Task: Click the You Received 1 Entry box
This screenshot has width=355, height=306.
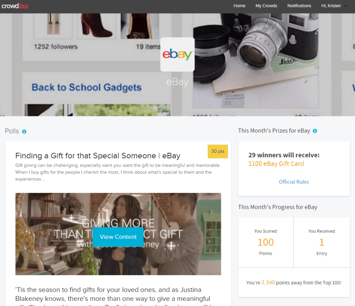Action: point(322,243)
